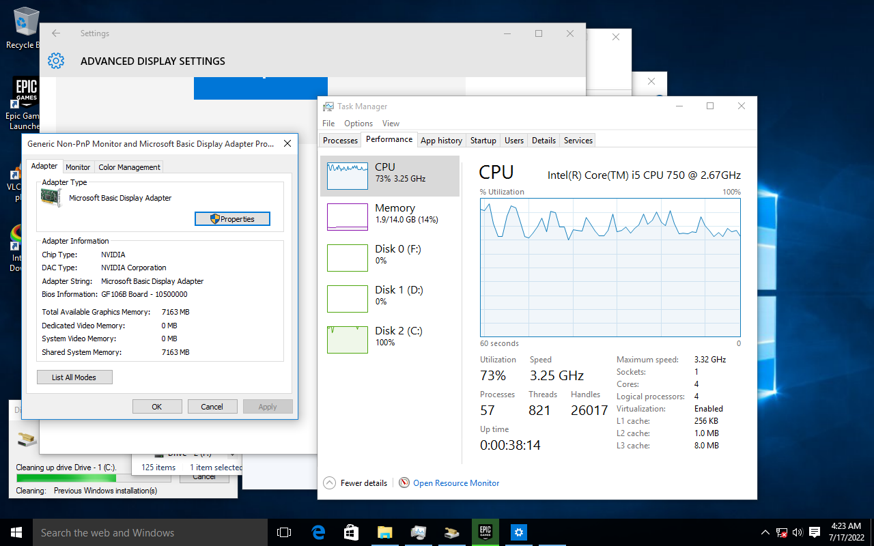Image resolution: width=874 pixels, height=546 pixels.
Task: Click the CPU utilization graph
Action: 610,267
